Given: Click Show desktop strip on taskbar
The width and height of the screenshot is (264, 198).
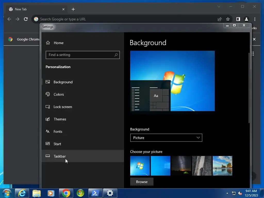Looking at the screenshot, I should [x=262, y=193].
